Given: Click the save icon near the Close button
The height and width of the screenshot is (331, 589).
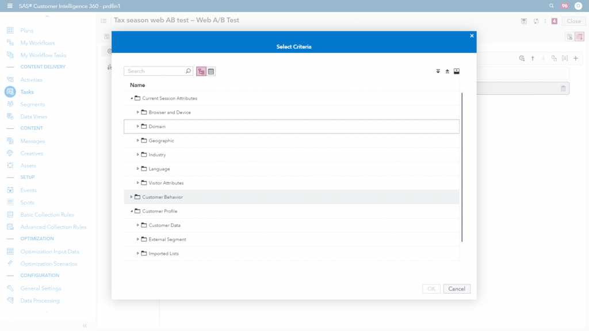Looking at the screenshot, I should click(x=524, y=21).
